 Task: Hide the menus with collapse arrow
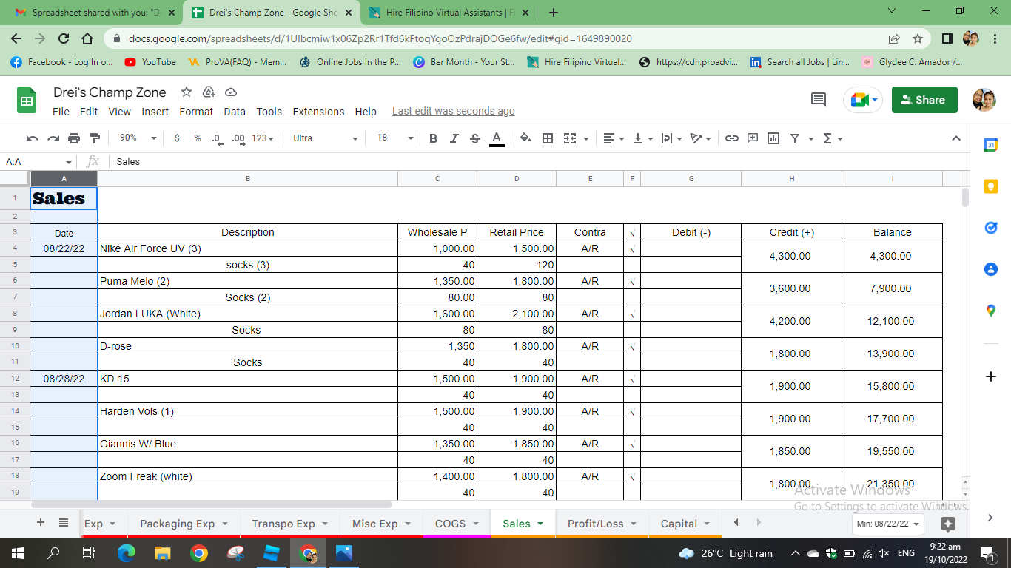[955, 138]
